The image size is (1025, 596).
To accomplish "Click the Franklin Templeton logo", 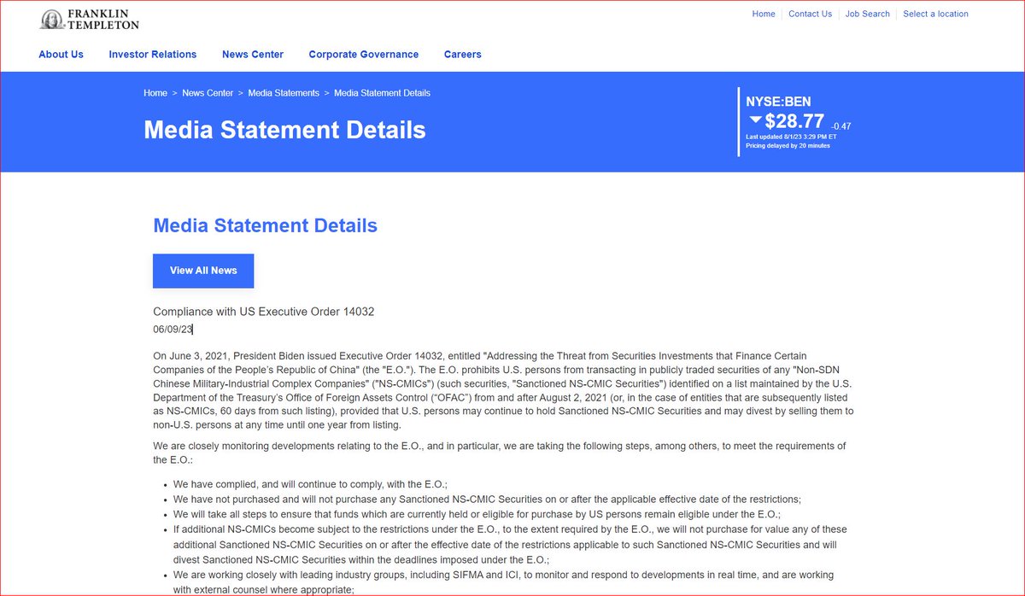I will (x=89, y=19).
